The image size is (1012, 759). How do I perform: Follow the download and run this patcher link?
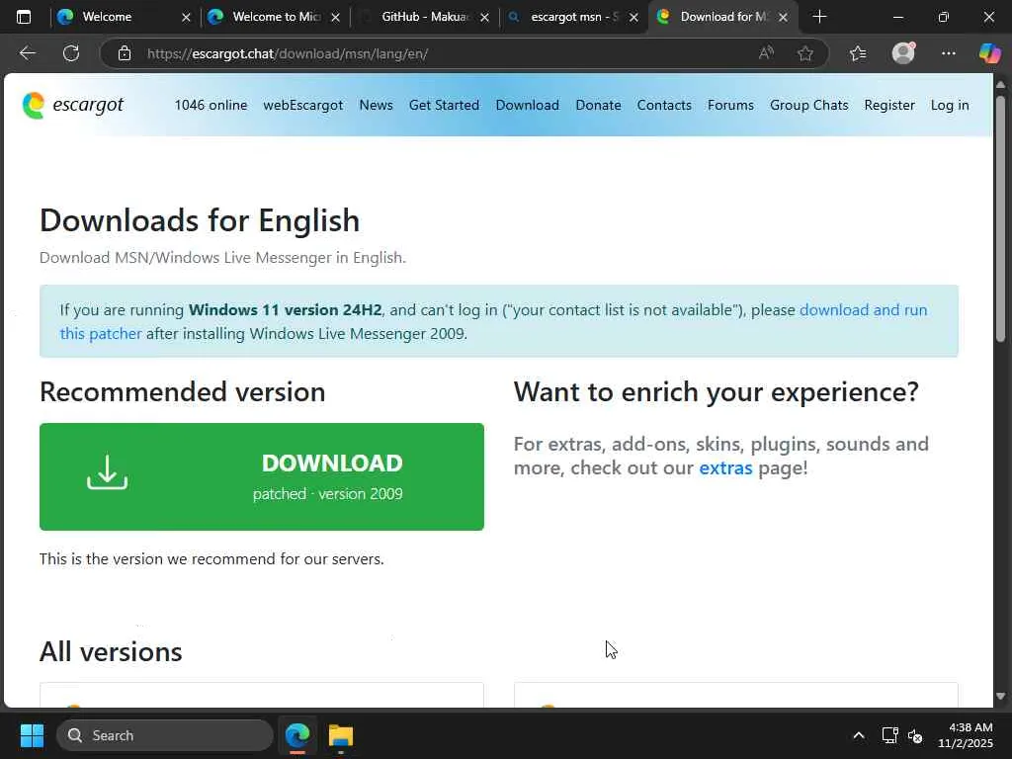(x=864, y=309)
